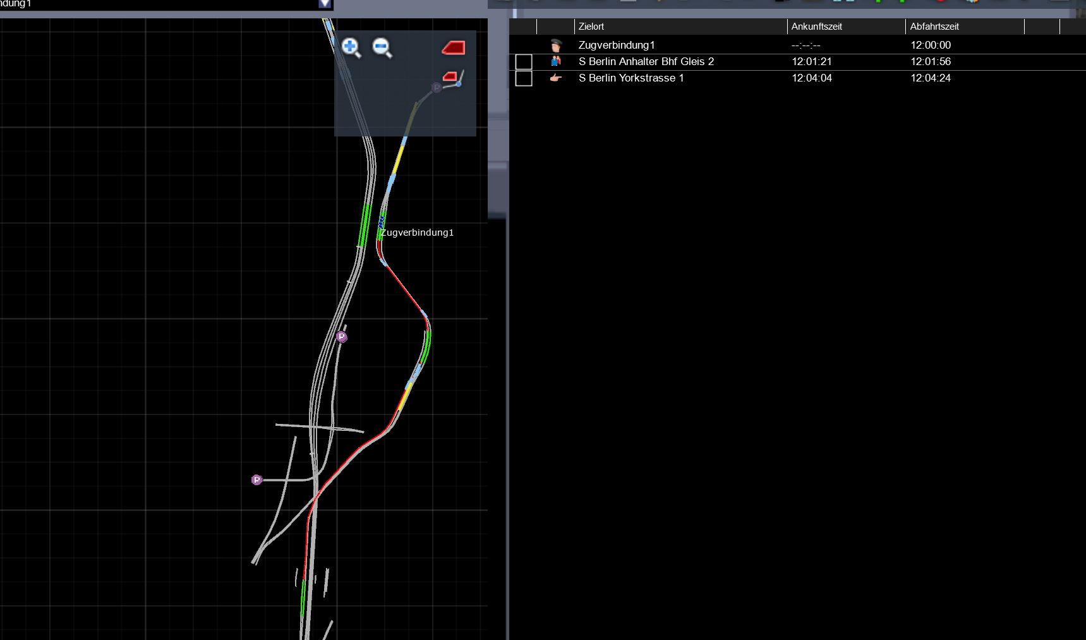Tick the checkbox for S Berlin Yorkstrasse 1
Viewport: 1086px width, 640px height.
click(524, 78)
